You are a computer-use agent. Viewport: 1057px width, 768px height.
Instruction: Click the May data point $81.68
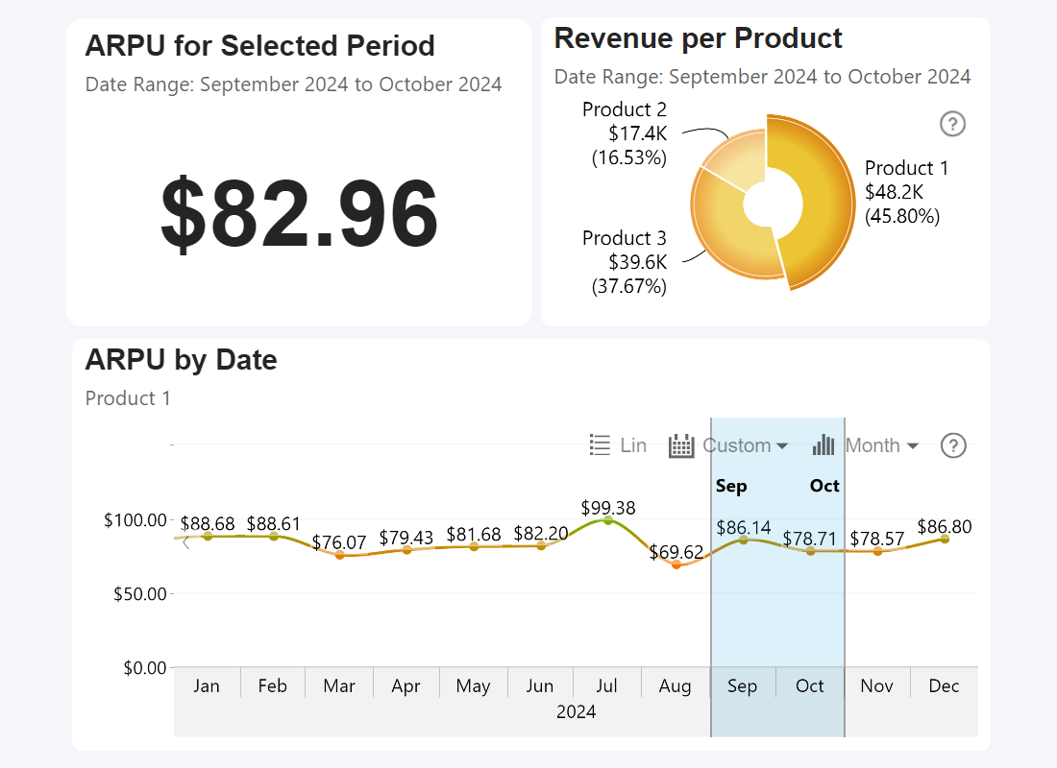click(474, 547)
